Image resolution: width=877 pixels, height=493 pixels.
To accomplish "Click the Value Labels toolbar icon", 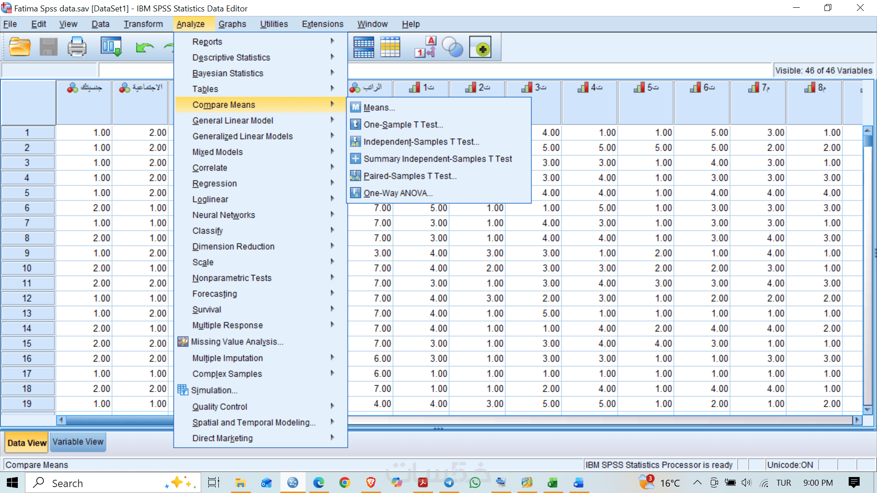I will click(x=425, y=47).
